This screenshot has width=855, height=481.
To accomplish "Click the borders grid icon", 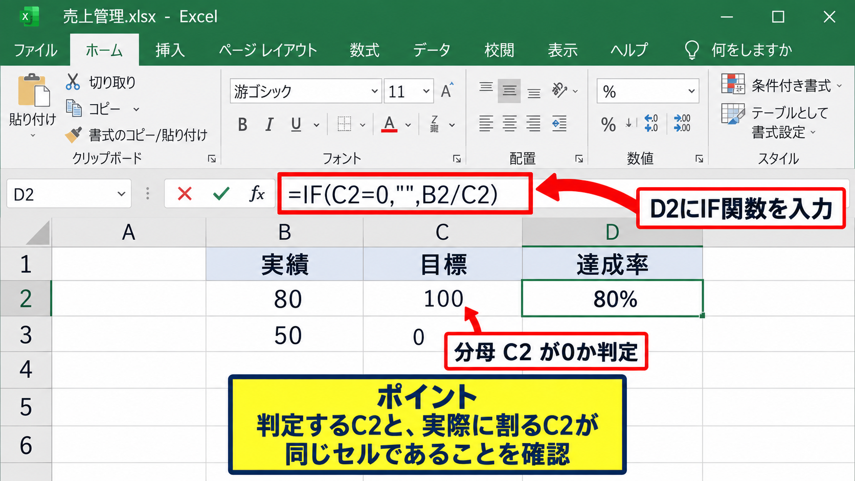I will click(344, 124).
